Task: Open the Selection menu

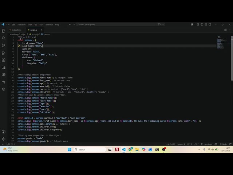Action: pos(21,24)
